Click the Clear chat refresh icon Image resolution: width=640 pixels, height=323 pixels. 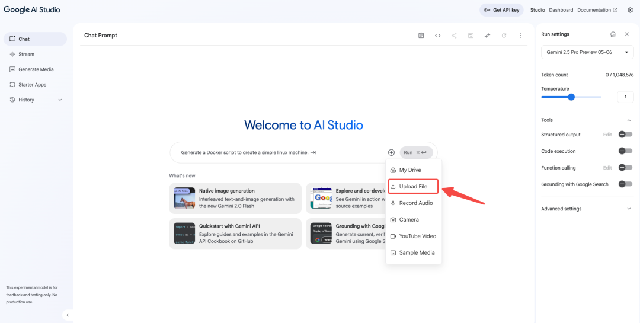[x=504, y=36]
